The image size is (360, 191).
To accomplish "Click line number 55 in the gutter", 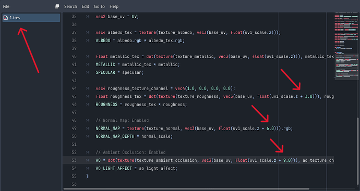I will [74, 176].
